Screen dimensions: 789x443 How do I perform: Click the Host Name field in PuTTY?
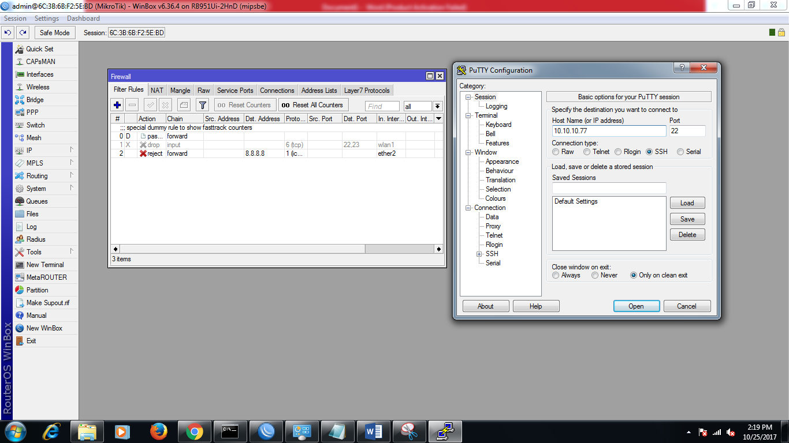608,131
